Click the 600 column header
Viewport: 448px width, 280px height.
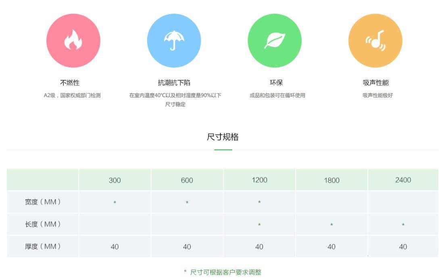click(187, 180)
